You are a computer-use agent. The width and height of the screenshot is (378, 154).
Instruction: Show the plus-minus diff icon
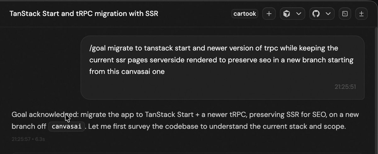point(361,14)
